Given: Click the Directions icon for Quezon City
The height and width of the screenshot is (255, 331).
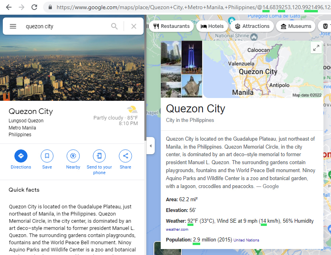Looking at the screenshot, I should [21, 156].
